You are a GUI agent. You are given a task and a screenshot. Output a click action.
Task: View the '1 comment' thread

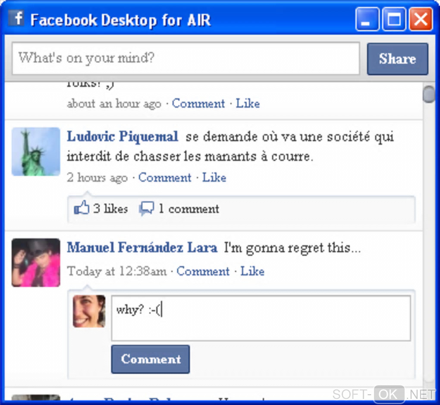(189, 209)
